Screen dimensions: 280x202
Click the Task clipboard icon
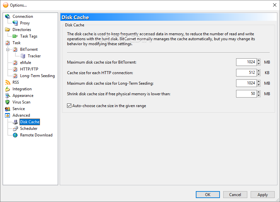point(8,43)
